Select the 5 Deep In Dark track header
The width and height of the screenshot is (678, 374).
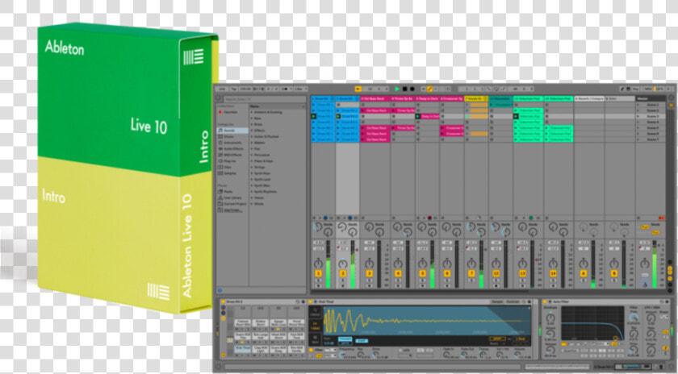[x=427, y=99]
